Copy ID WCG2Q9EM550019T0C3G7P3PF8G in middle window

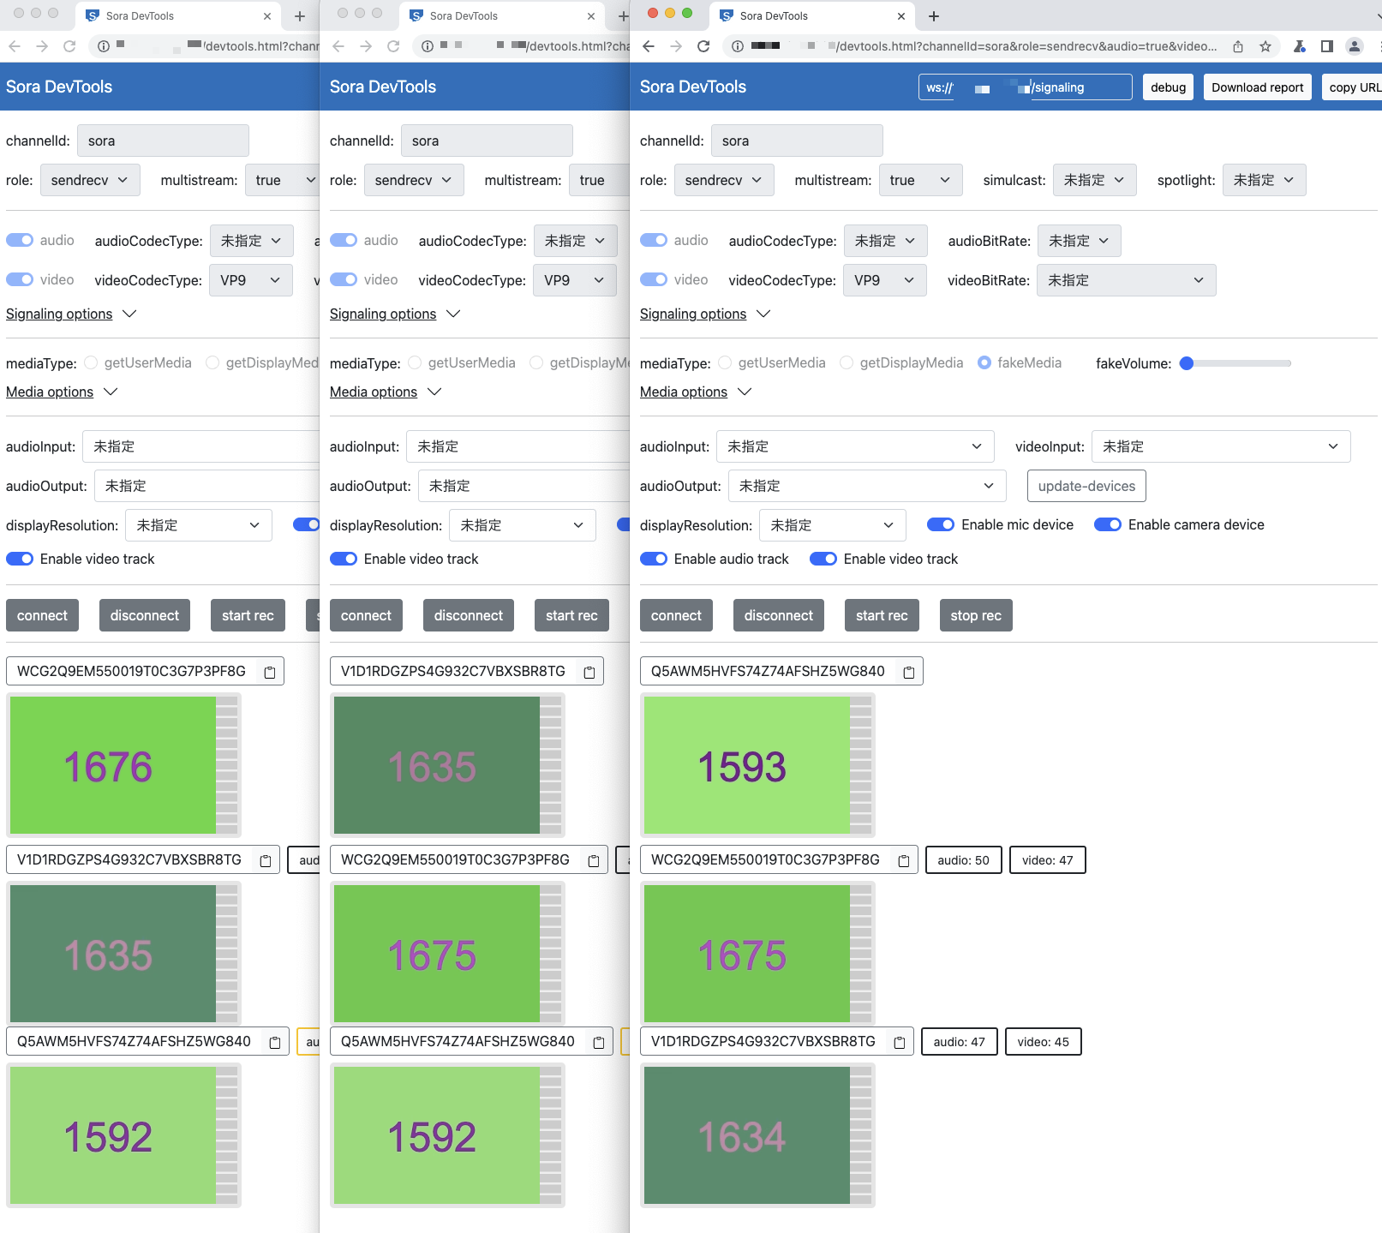(x=594, y=861)
